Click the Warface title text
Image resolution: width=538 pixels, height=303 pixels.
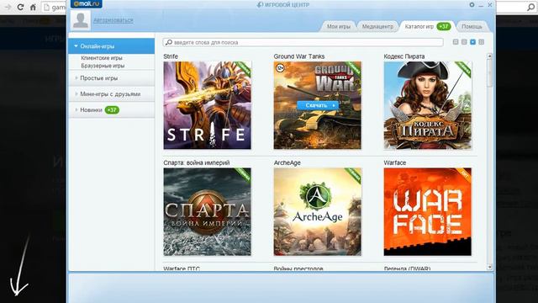[395, 162]
